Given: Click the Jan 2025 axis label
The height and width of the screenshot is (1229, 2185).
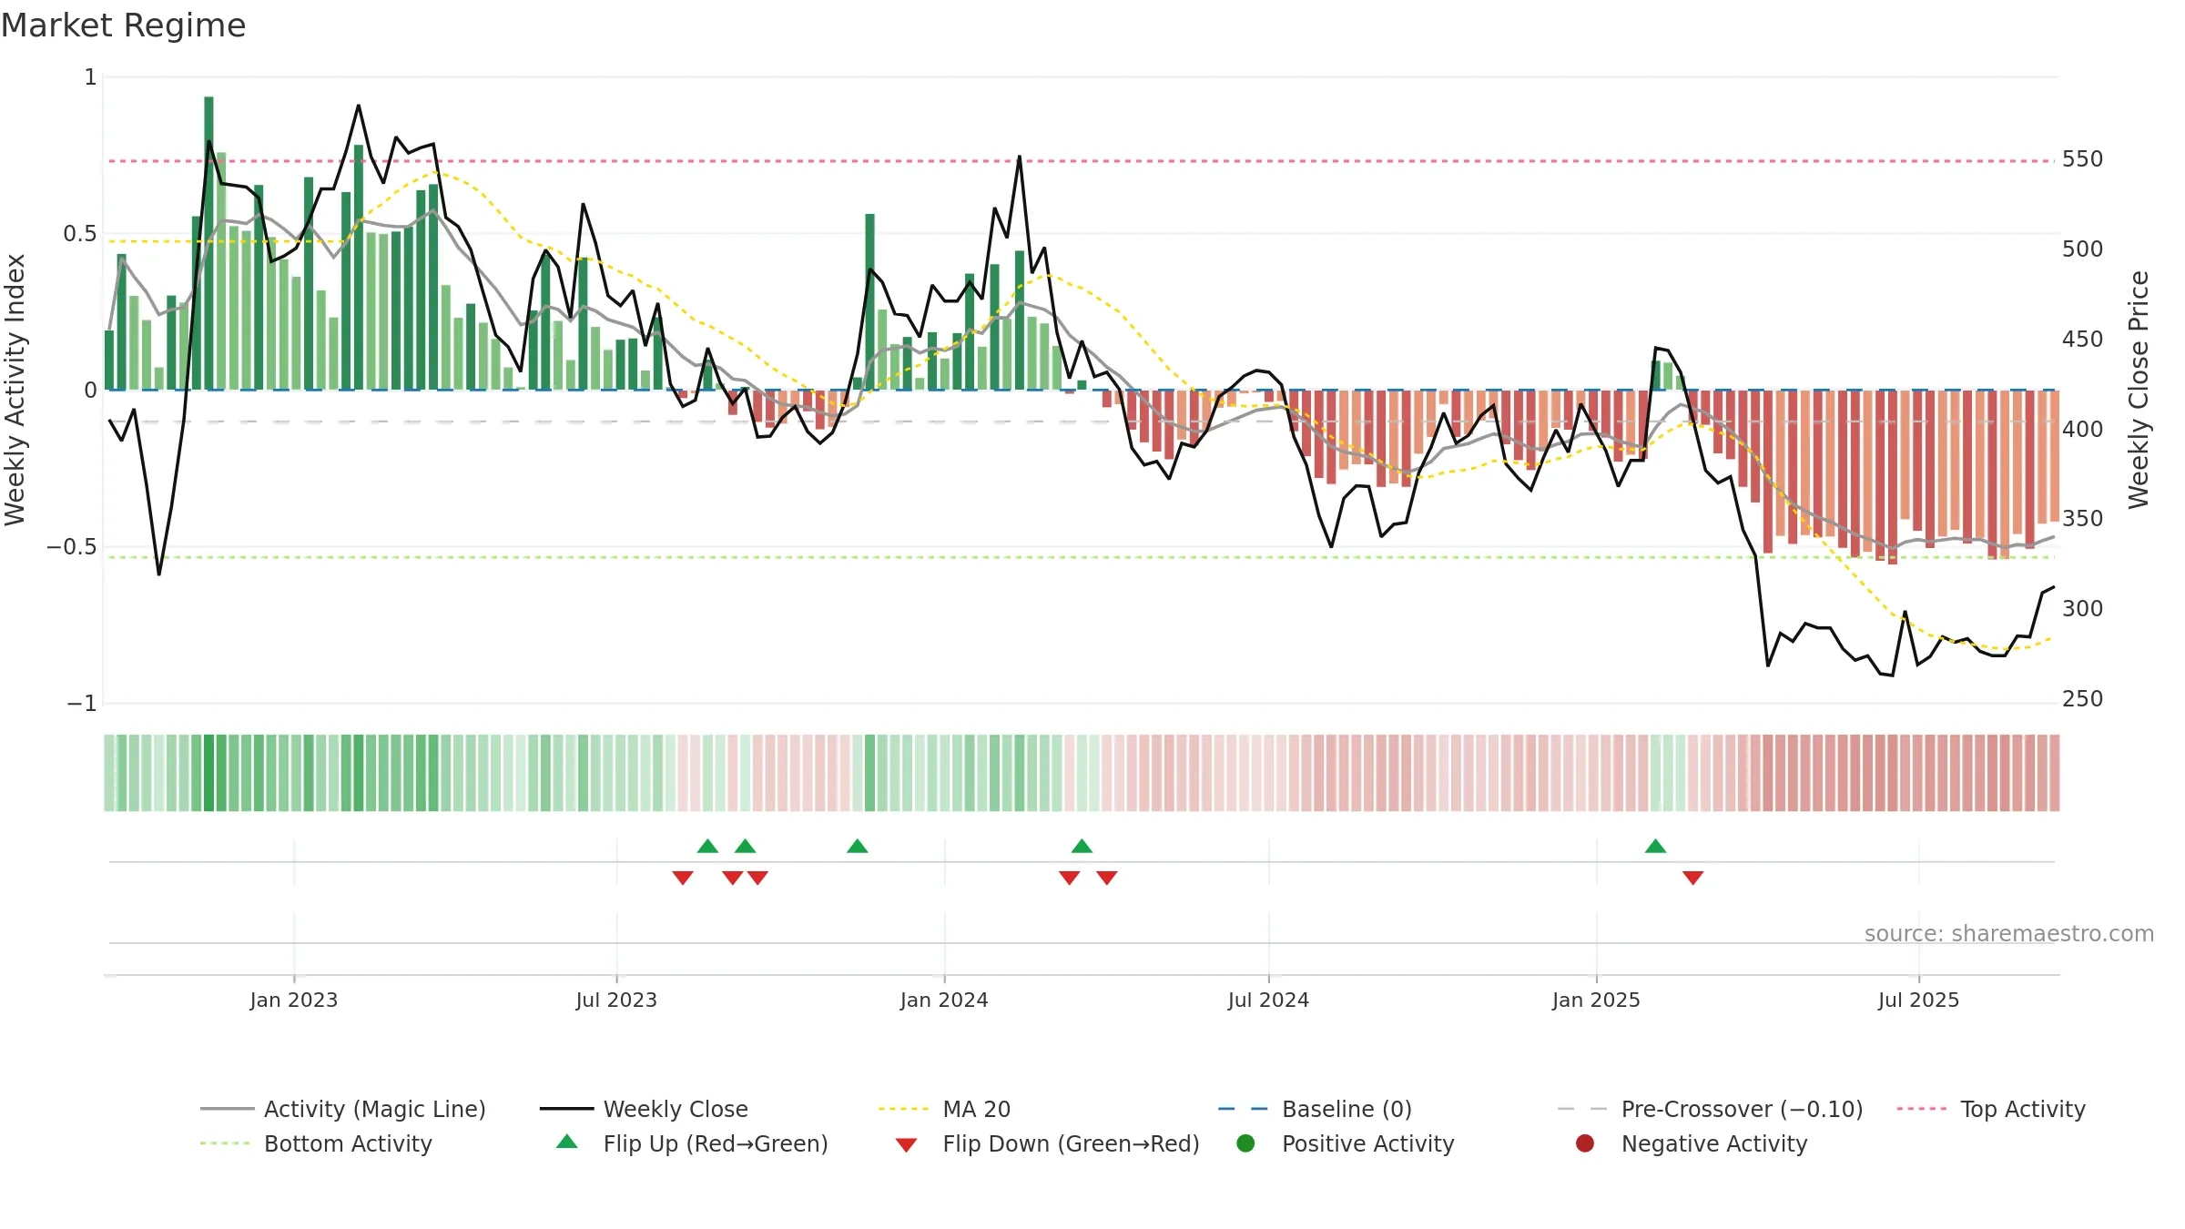Looking at the screenshot, I should click(1596, 1000).
